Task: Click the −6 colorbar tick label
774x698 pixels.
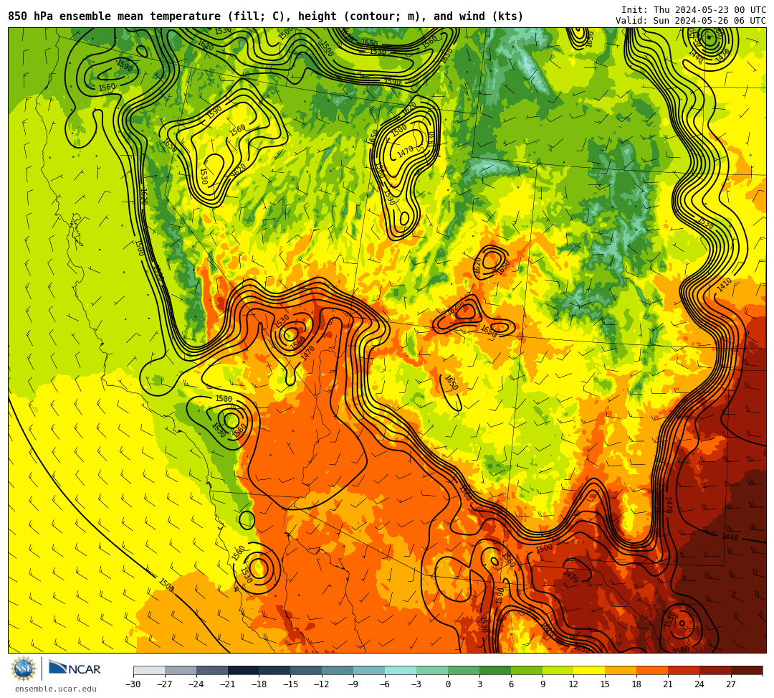Action: click(x=385, y=684)
